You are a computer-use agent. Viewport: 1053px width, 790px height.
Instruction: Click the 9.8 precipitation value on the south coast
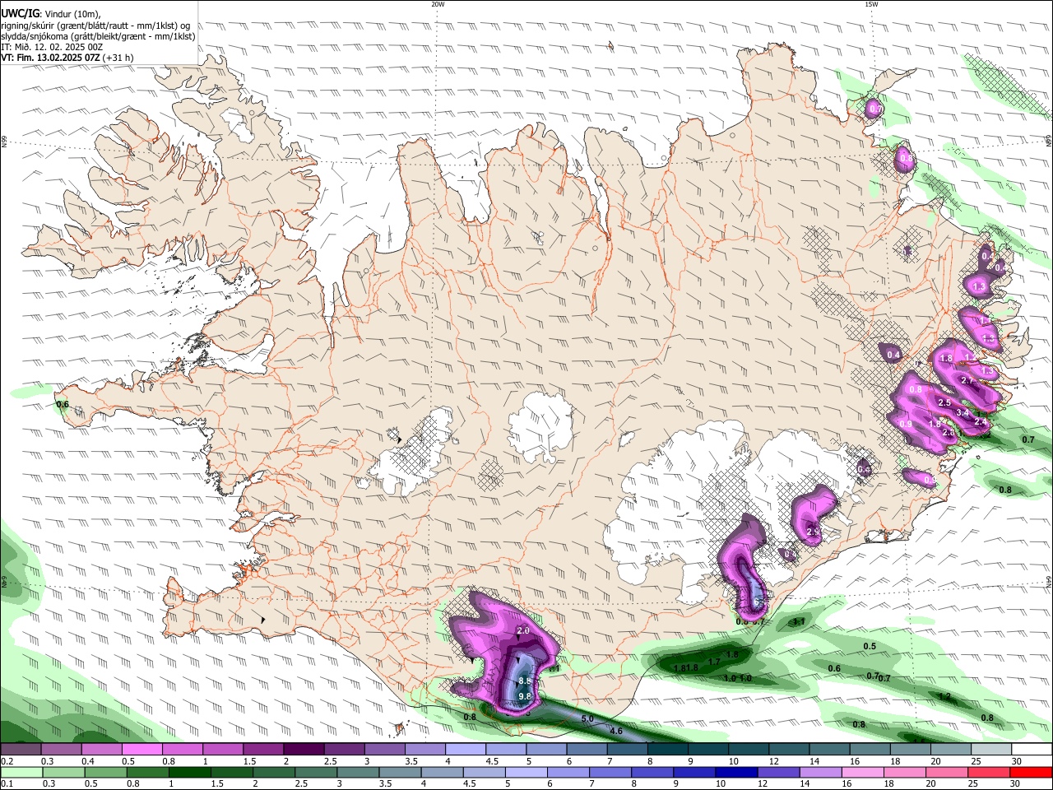(526, 696)
